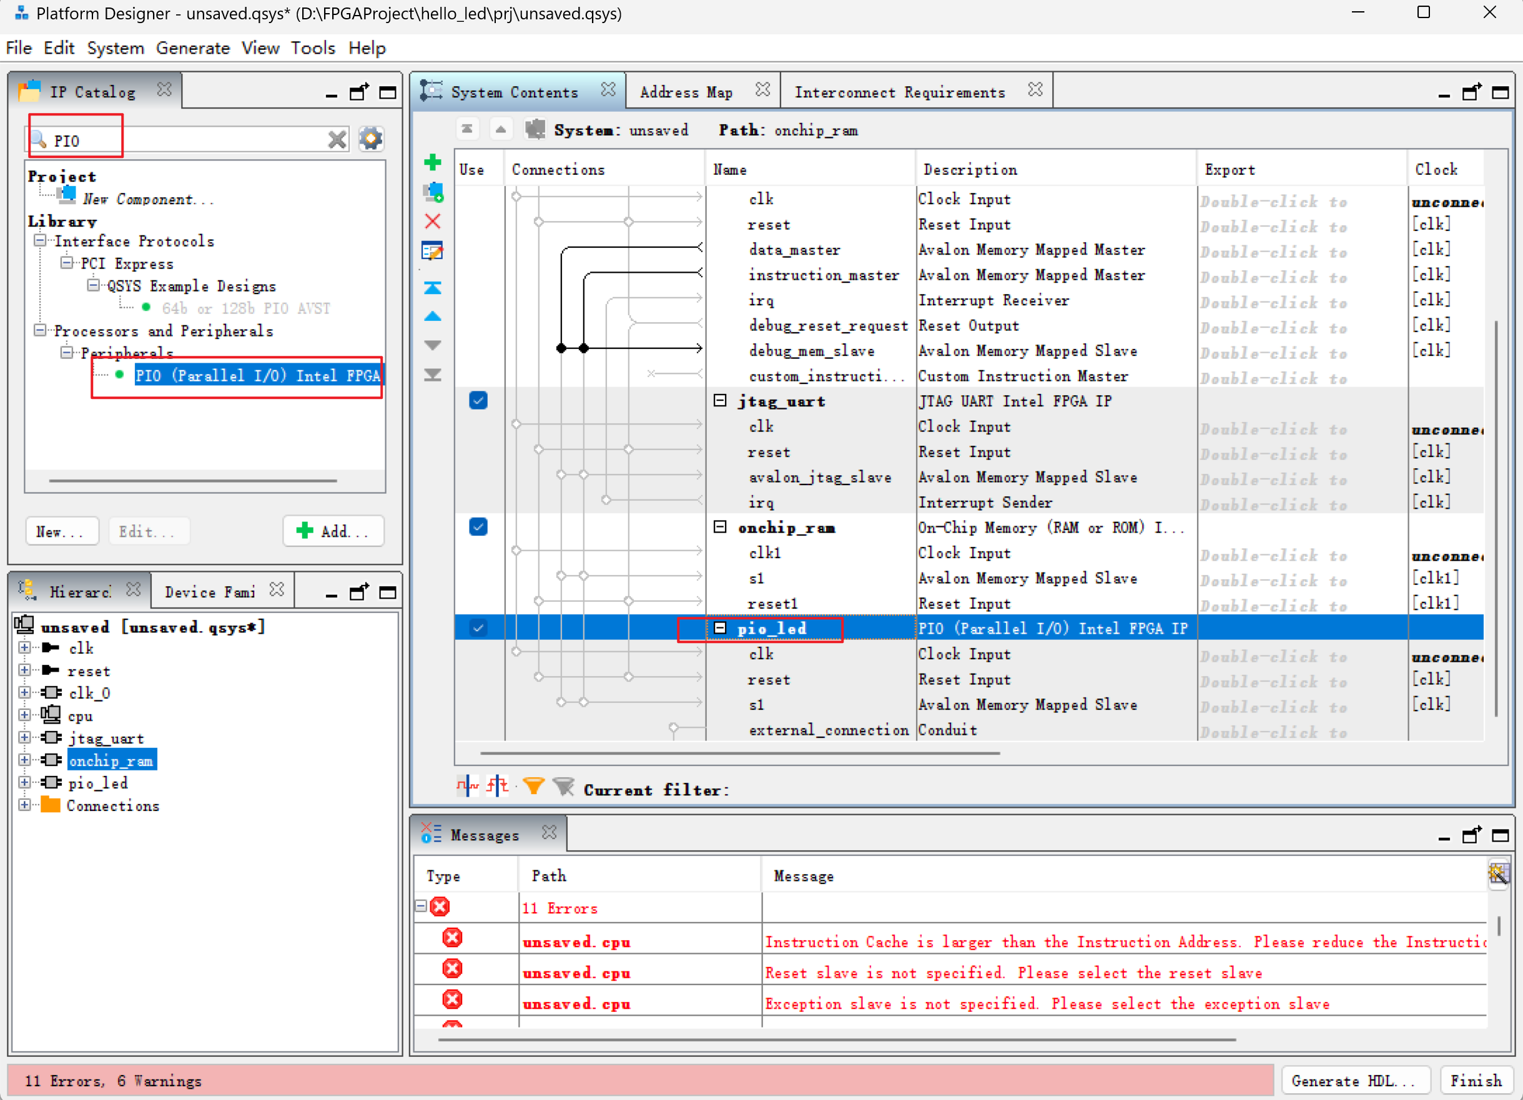1523x1100 pixels.
Task: Uncheck the pio_led Use checkbox
Action: pos(478,629)
